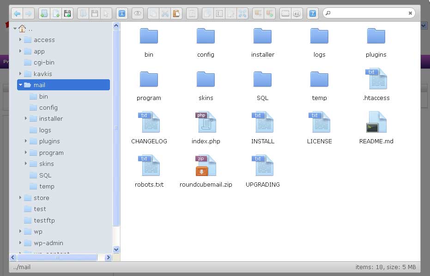Open the Sort options icon

(297, 13)
